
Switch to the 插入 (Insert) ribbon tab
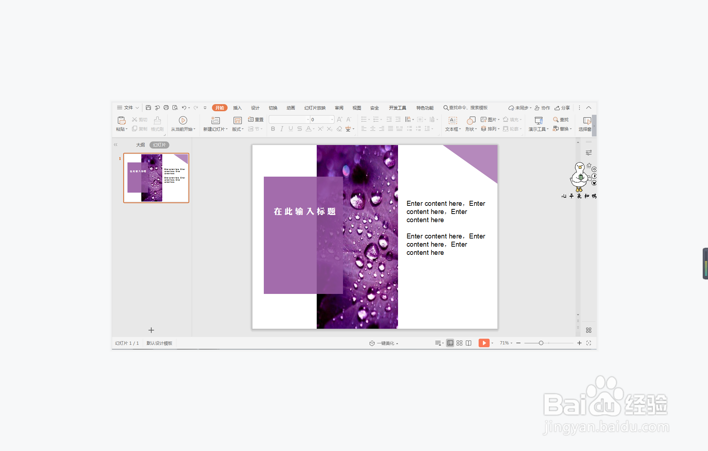[237, 108]
